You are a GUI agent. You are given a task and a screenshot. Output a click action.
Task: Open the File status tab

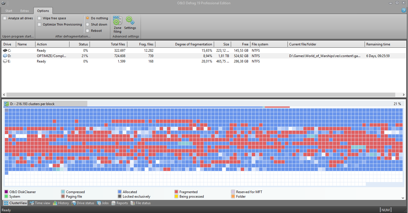141,203
